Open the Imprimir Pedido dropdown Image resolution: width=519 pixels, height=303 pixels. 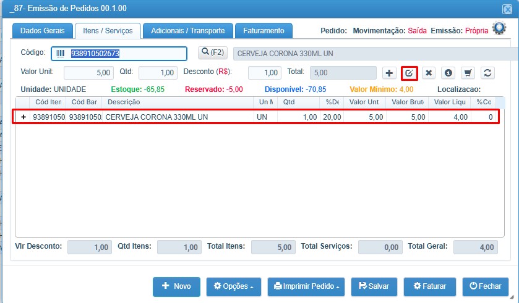[x=306, y=286]
